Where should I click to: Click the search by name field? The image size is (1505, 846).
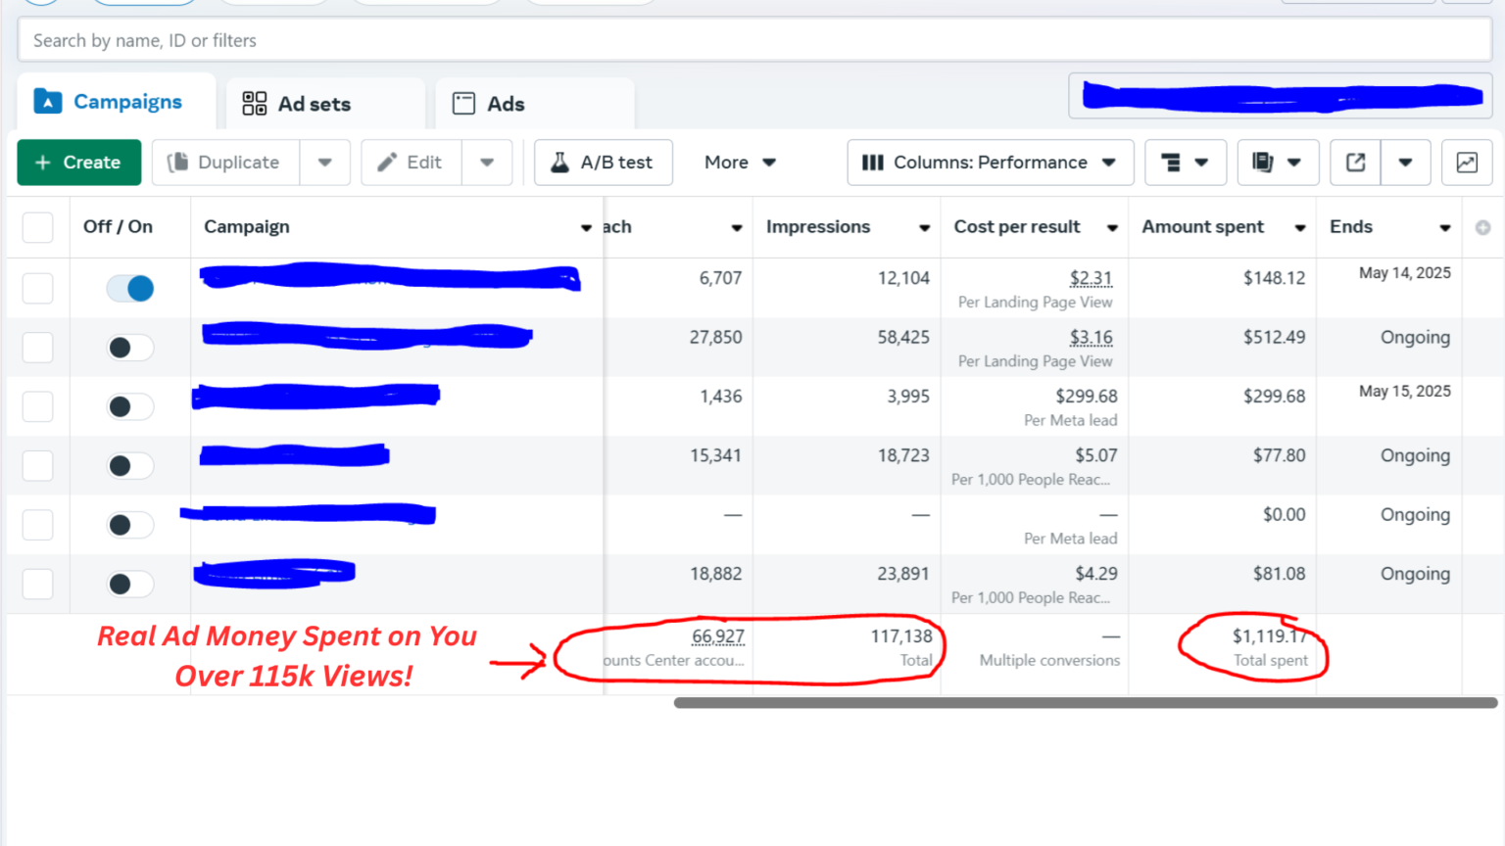[752, 40]
